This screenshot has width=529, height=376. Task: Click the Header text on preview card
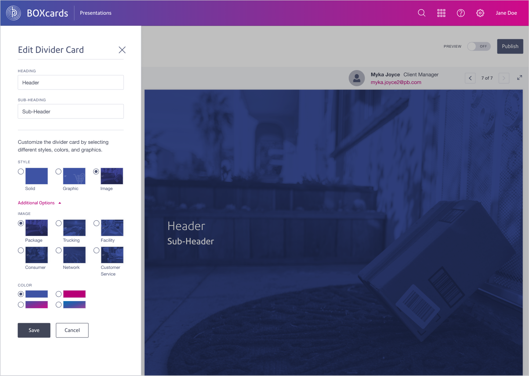click(186, 226)
